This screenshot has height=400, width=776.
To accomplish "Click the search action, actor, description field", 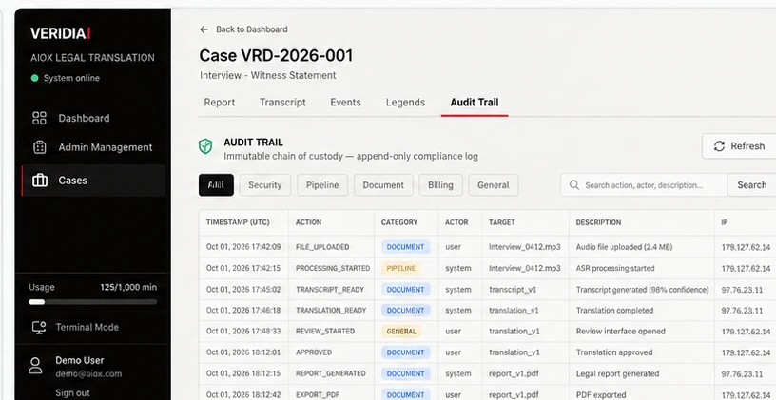I will pyautogui.click(x=644, y=185).
